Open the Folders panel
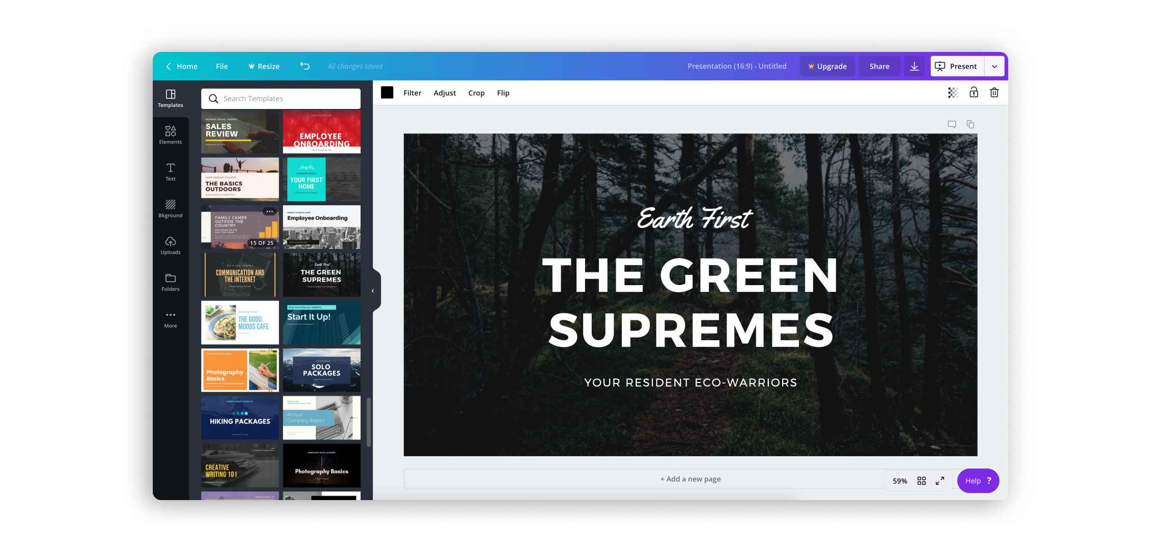Screen dimensions: 1161x552 pos(170,282)
